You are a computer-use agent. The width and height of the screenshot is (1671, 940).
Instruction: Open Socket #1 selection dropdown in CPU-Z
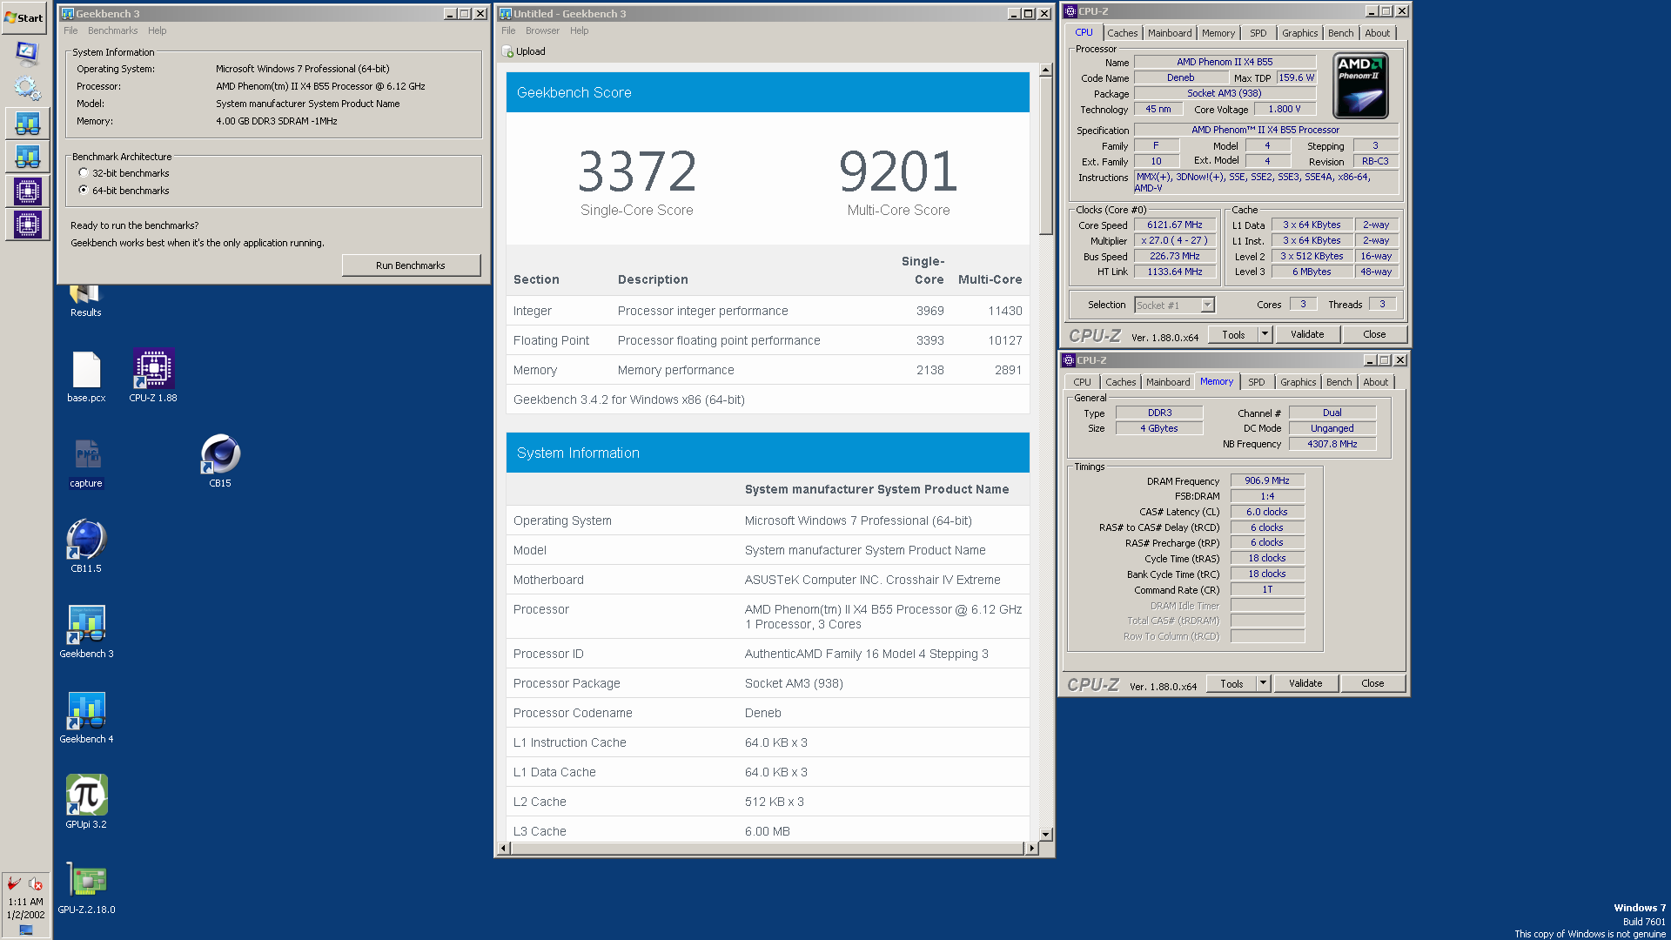tap(1207, 305)
